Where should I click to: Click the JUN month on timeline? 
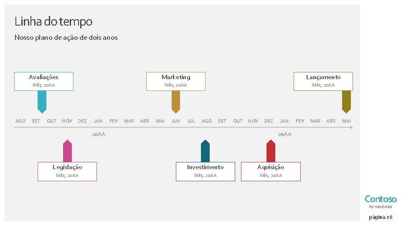(x=176, y=121)
